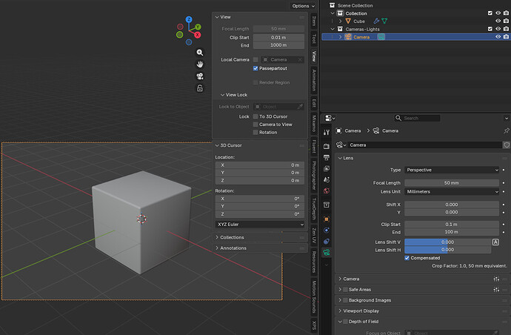The image size is (511, 335).
Task: Enable the Depth of Field checkbox
Action: [345, 322]
